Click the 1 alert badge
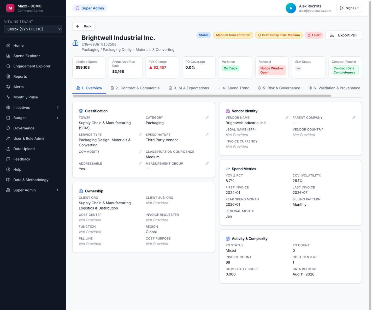 (x=314, y=35)
